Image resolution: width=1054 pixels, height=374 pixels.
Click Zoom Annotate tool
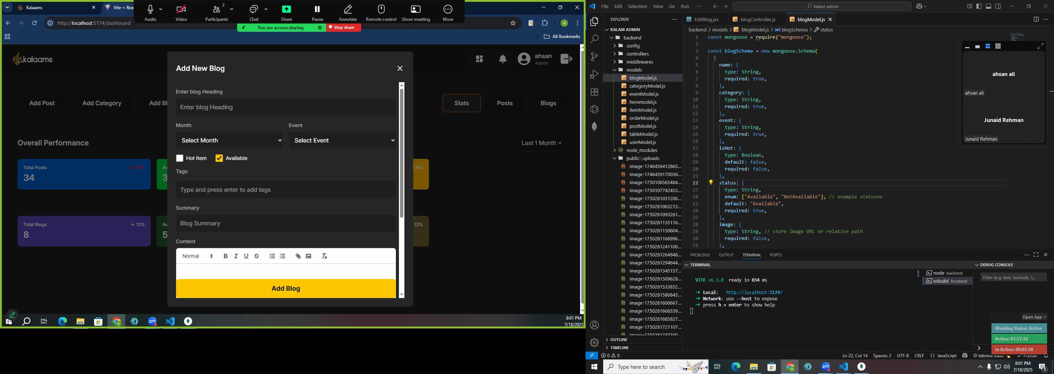point(348,12)
